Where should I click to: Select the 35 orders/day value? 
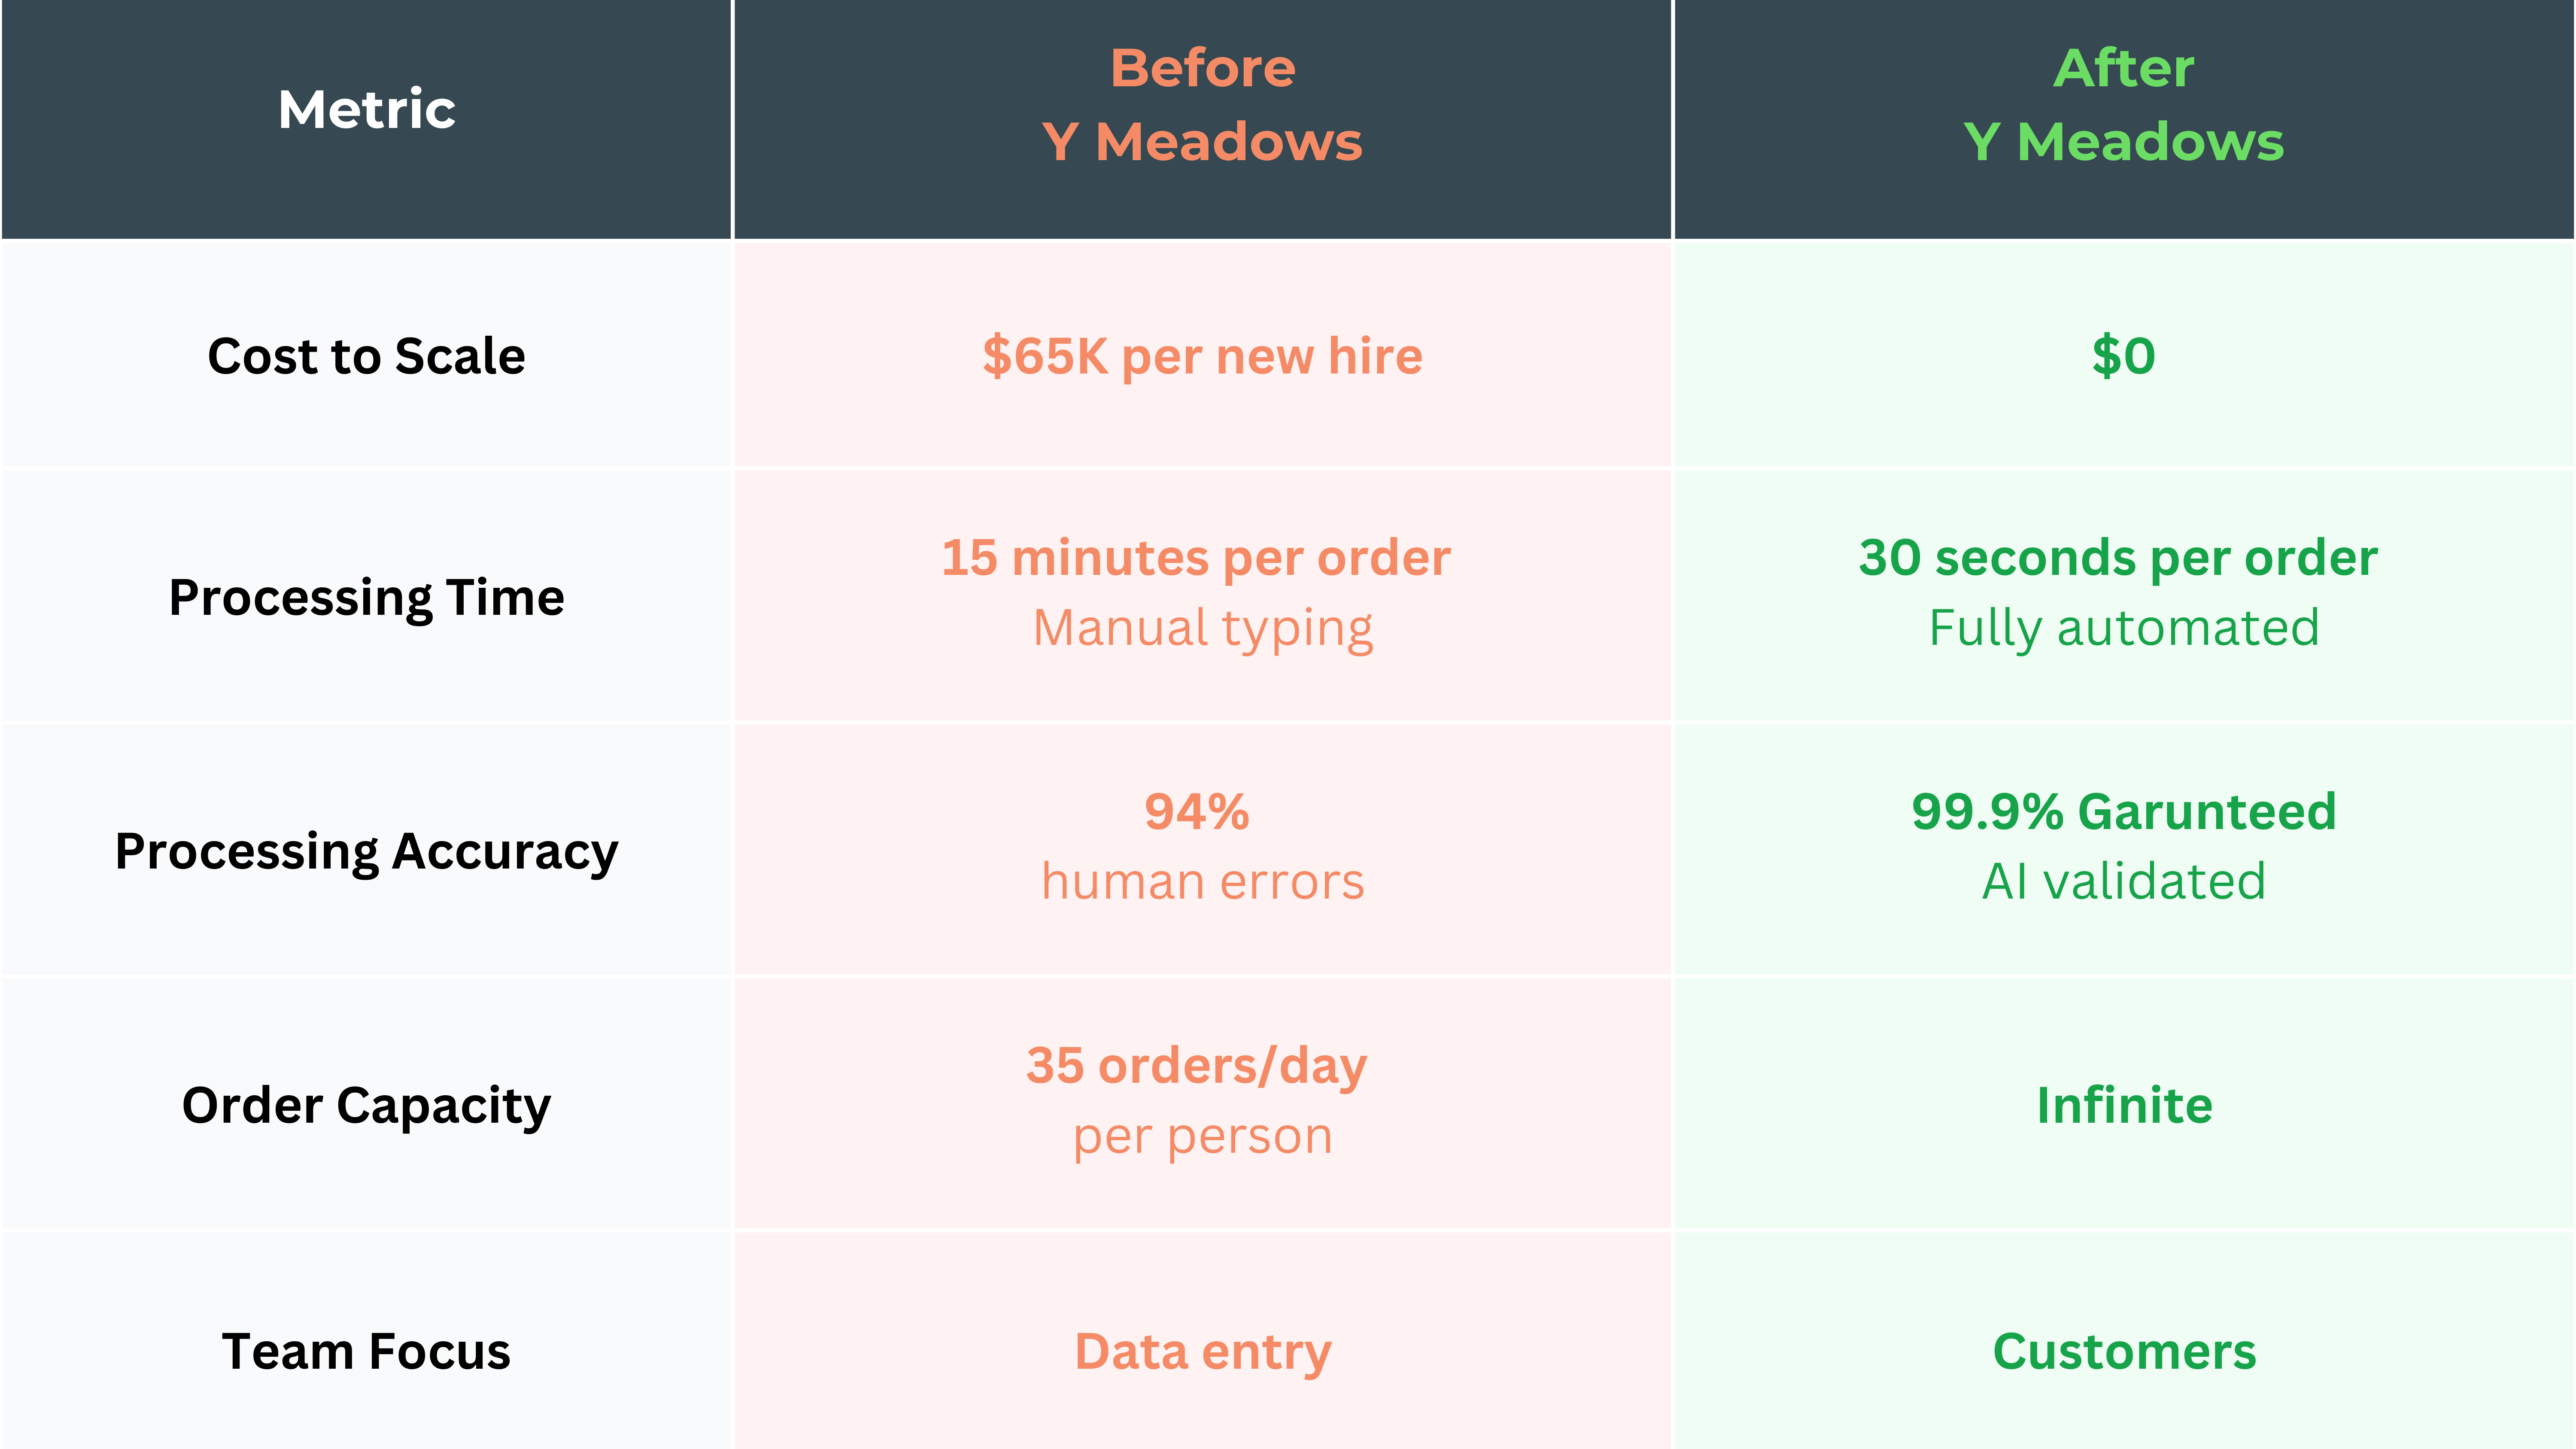click(x=1196, y=1065)
